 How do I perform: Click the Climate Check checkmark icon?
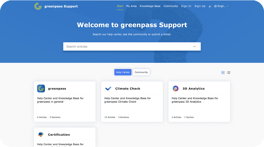coord(108,89)
